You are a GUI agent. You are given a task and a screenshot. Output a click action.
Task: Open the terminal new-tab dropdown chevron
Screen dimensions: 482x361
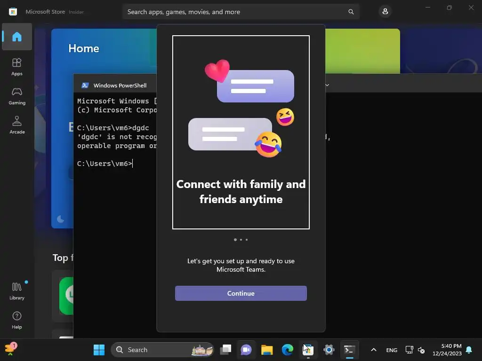click(327, 85)
